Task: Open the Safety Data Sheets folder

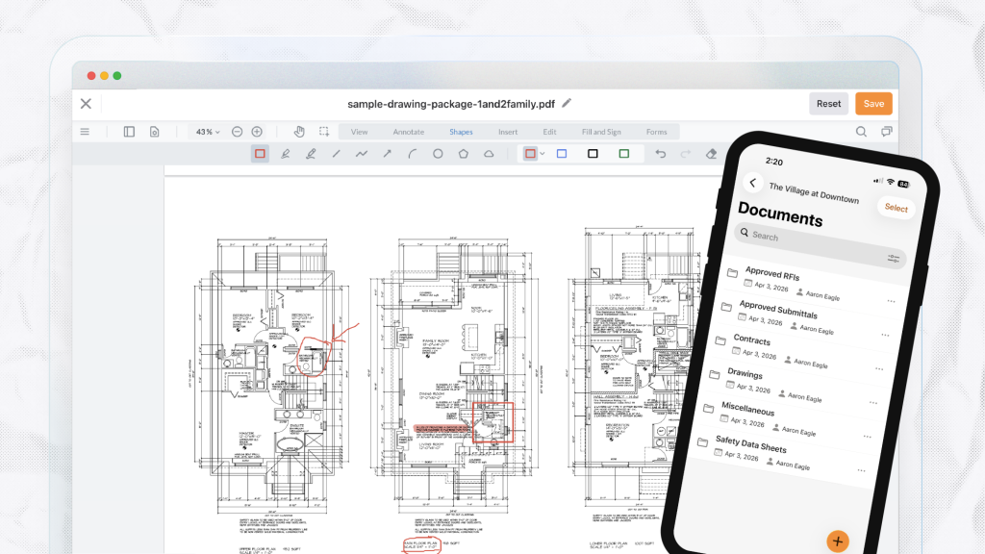Action: coord(783,454)
